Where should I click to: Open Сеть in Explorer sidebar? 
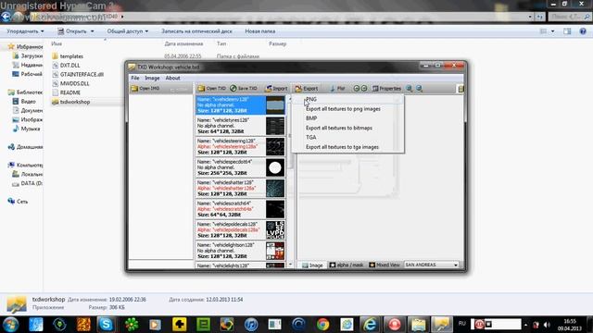[18, 202]
